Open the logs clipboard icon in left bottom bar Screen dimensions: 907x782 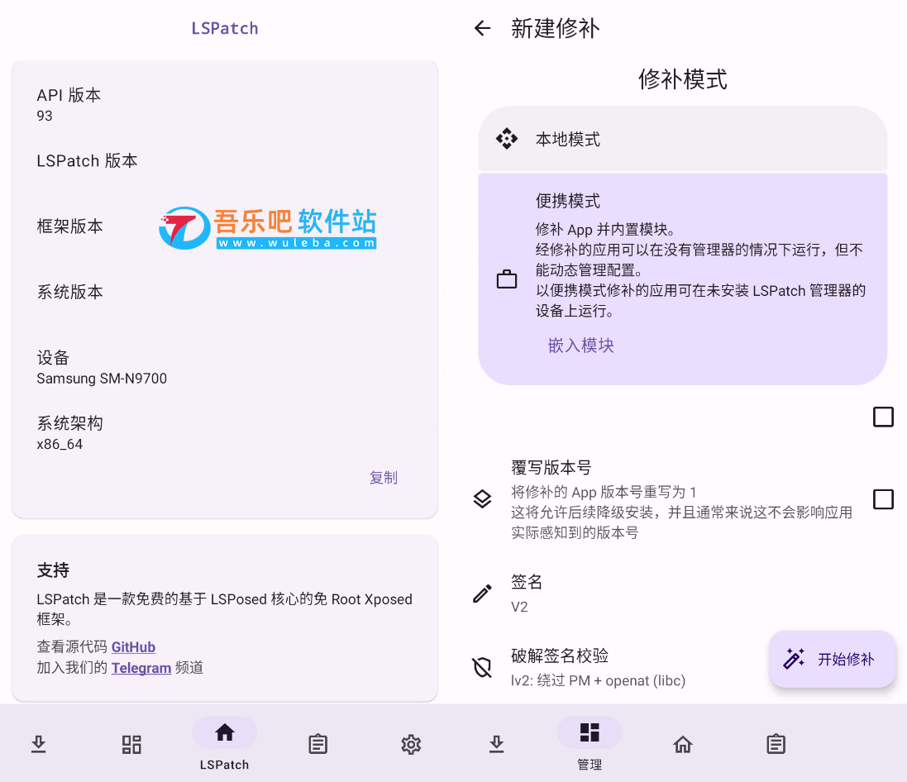click(x=317, y=745)
